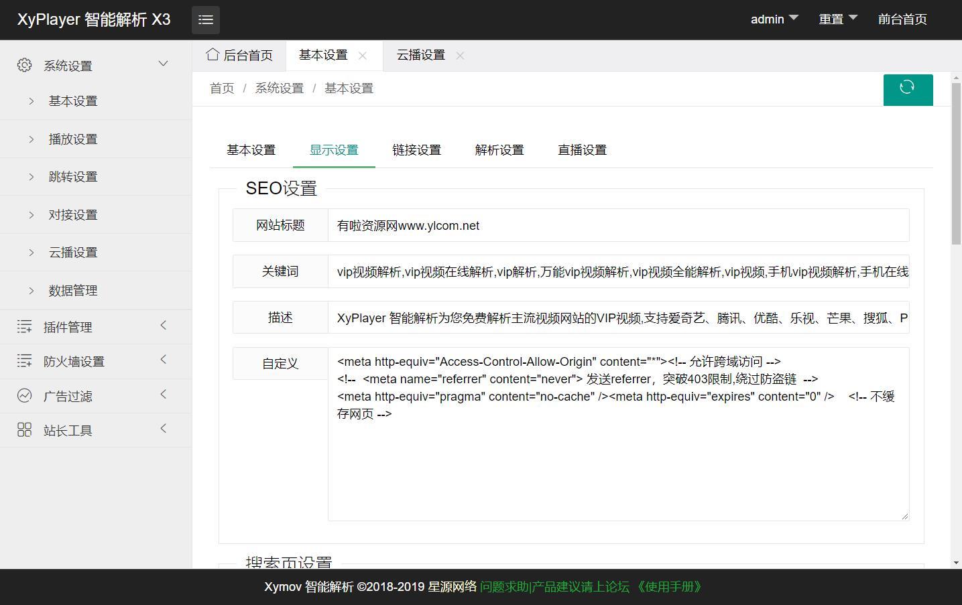This screenshot has width=962, height=605.
Task: Select the 直播设置 tab
Action: click(581, 149)
